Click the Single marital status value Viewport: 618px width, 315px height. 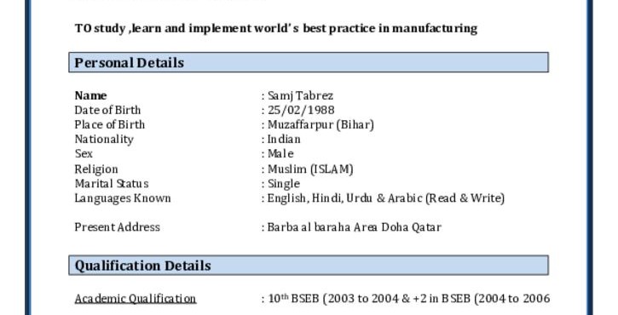[x=283, y=184]
